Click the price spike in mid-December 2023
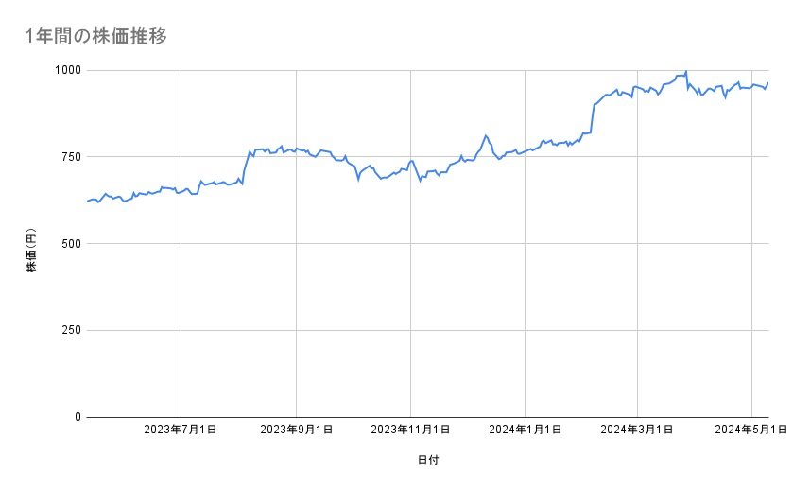 coord(486,135)
